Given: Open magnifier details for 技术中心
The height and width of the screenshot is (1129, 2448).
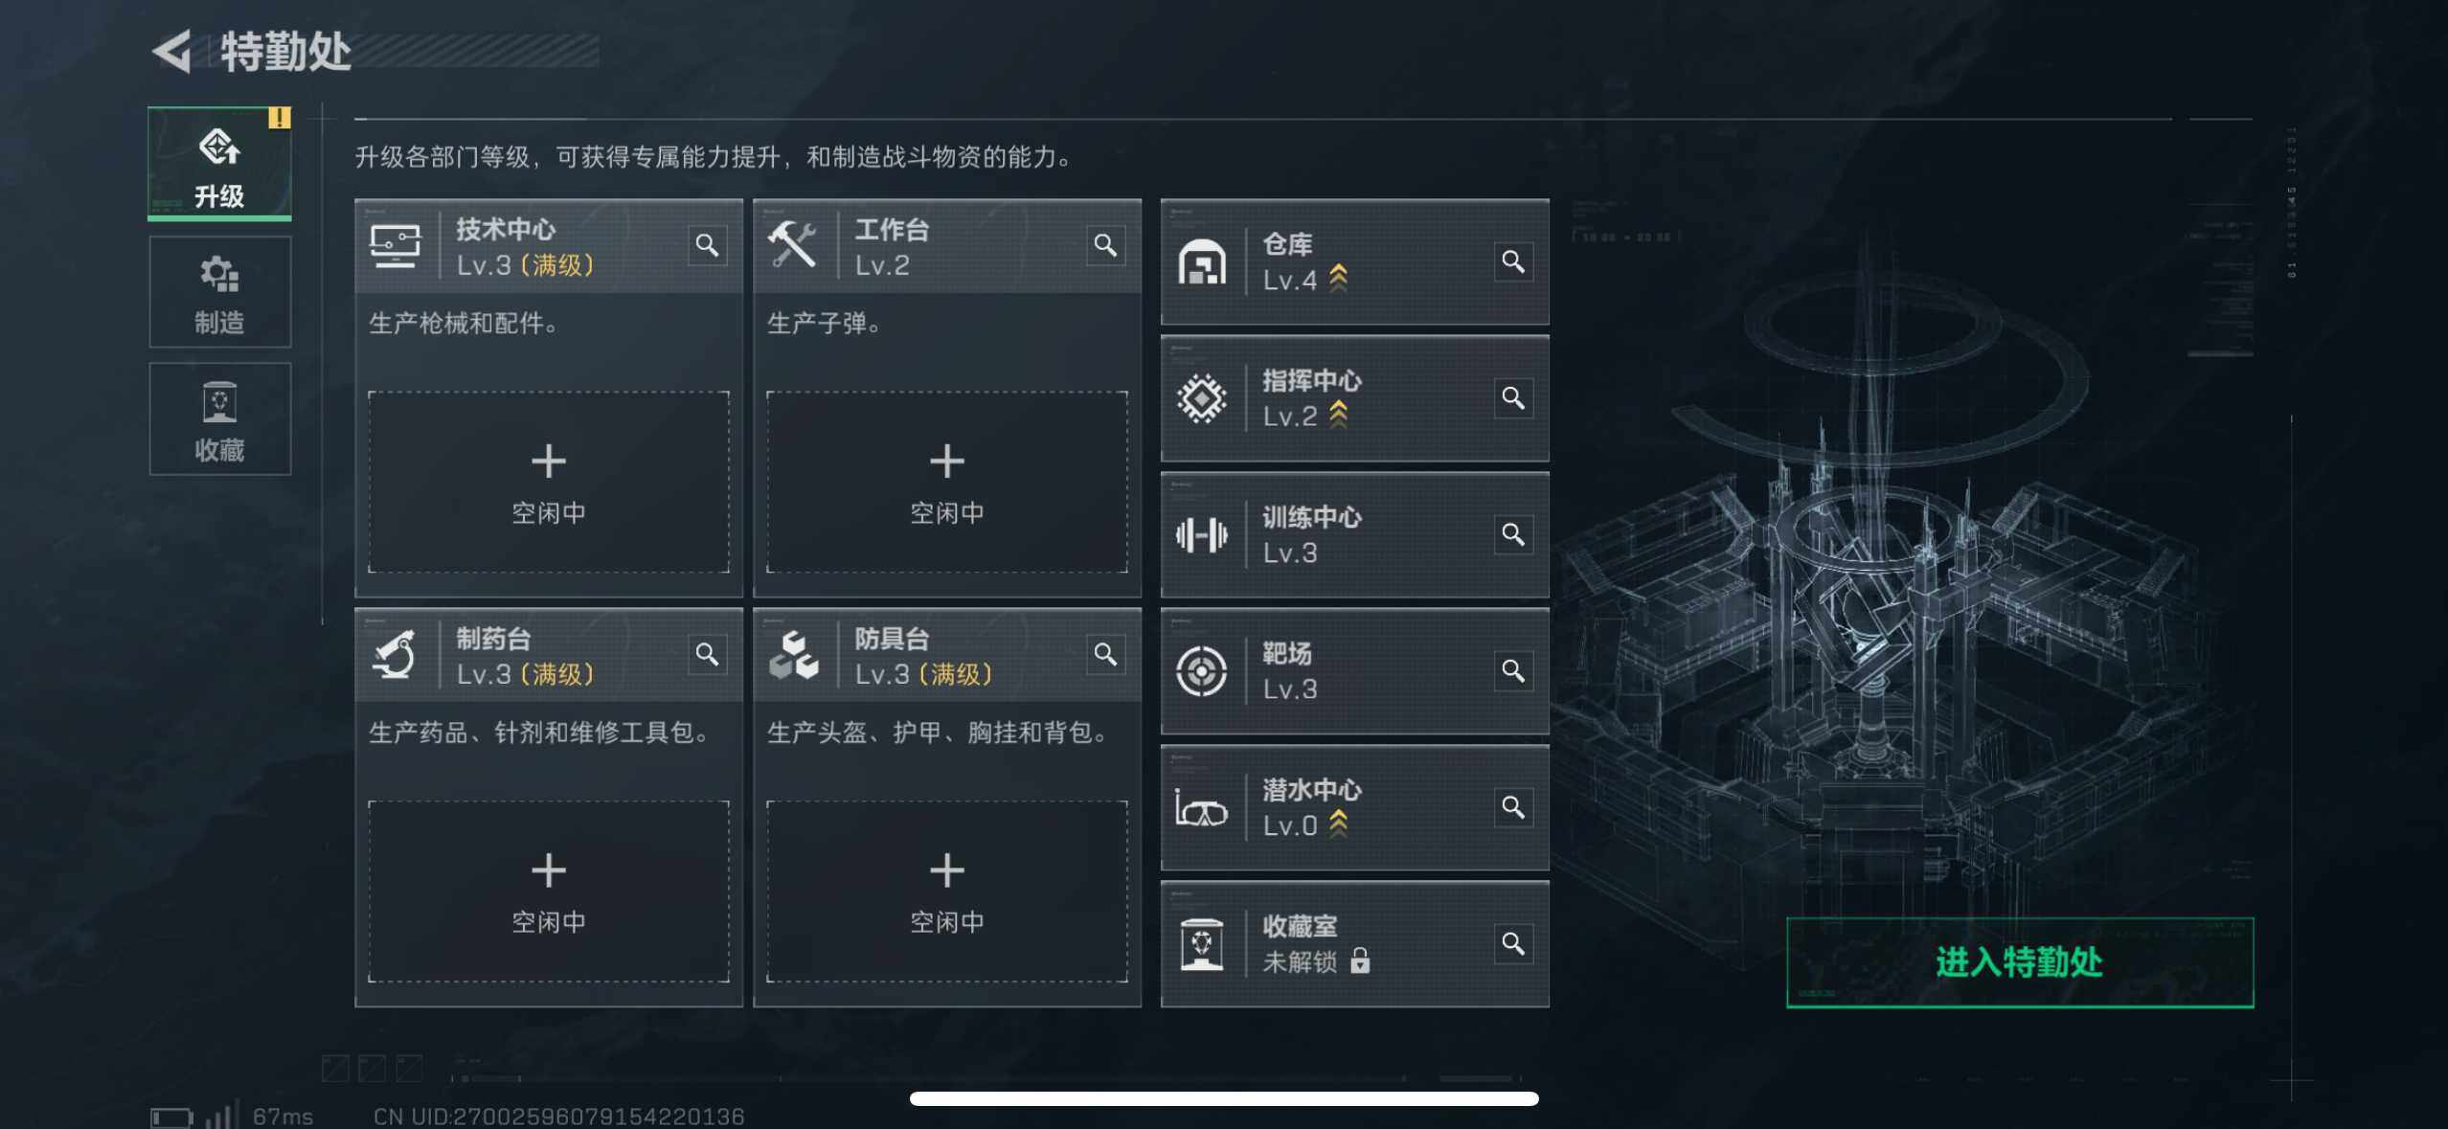Looking at the screenshot, I should click(x=707, y=246).
